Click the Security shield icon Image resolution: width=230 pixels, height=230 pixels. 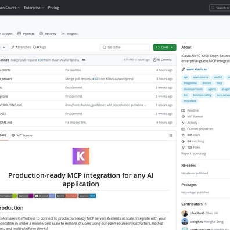tap(41, 34)
